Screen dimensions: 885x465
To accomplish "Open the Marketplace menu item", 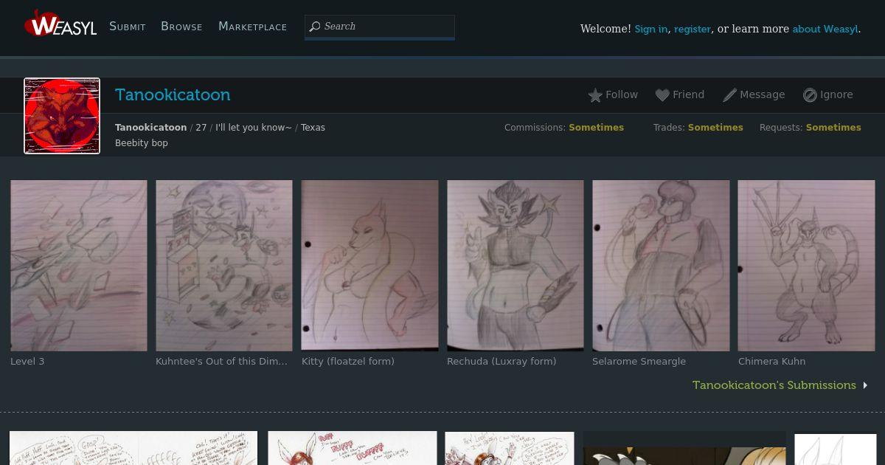I will tap(252, 27).
